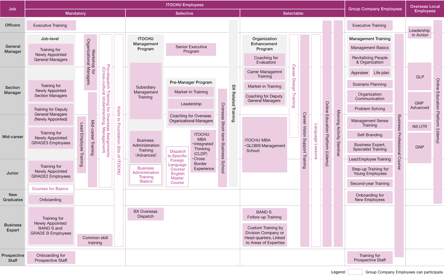
Task: Select the Selectable column header
Action: click(x=293, y=13)
